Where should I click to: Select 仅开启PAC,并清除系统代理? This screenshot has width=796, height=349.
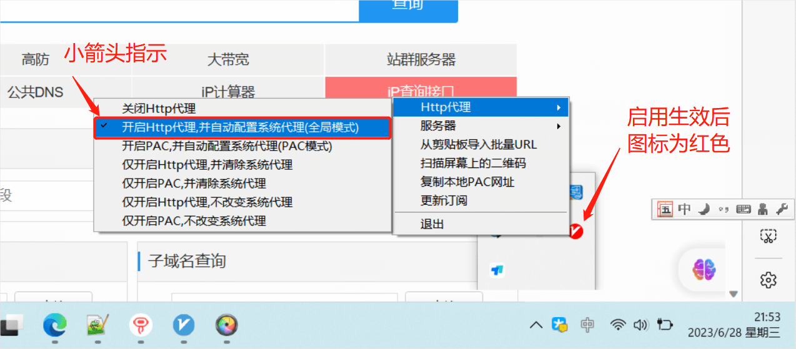pos(242,184)
